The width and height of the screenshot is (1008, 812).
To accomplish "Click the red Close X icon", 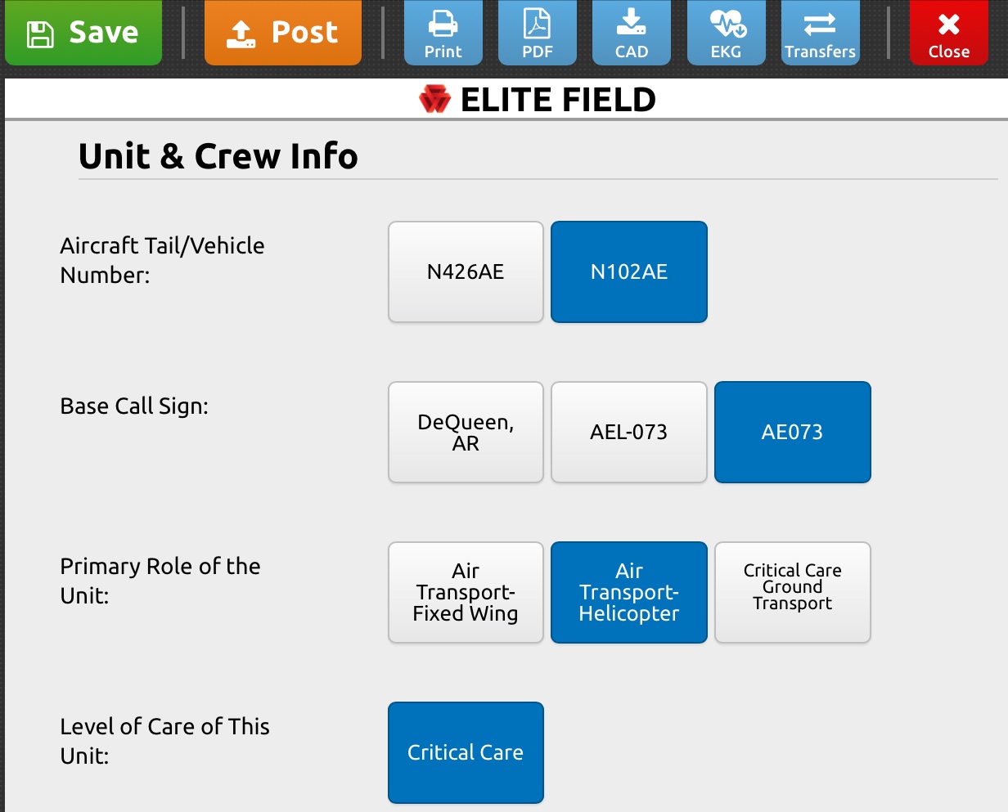I will (948, 33).
